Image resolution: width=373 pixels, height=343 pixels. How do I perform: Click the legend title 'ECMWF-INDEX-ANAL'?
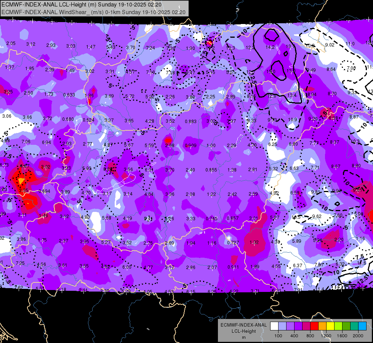coord(243,325)
